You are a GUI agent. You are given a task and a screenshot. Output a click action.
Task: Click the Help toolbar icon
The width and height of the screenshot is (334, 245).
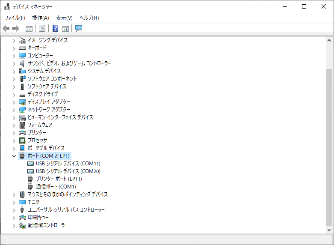pos(55,29)
